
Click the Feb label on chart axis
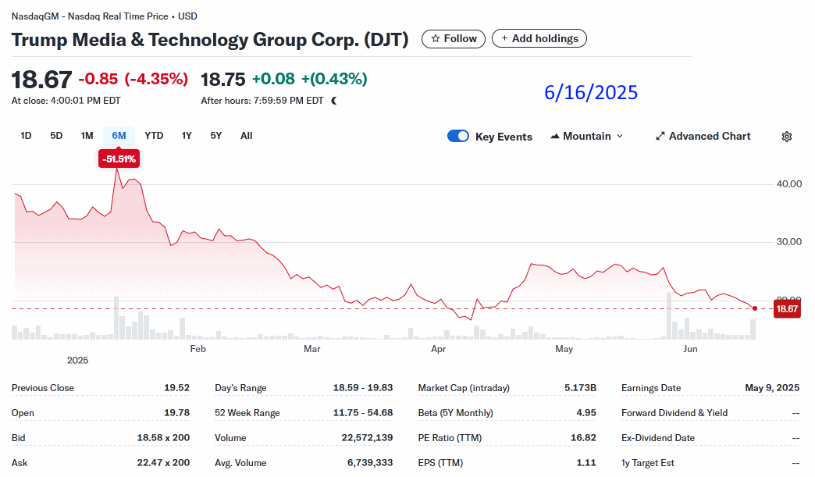point(198,349)
